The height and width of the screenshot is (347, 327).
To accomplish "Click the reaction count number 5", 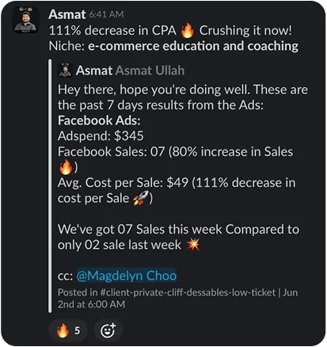I will click(77, 330).
